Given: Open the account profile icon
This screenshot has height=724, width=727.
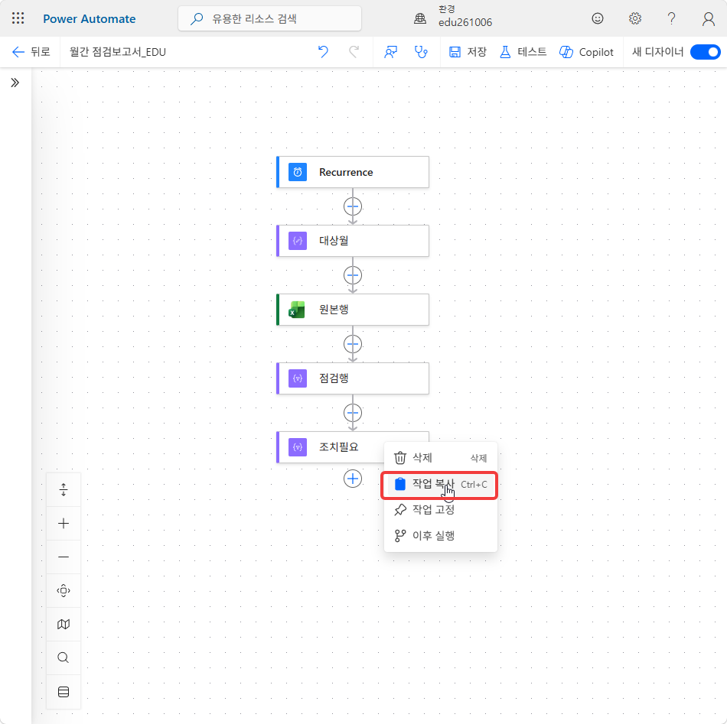Looking at the screenshot, I should coord(708,18).
